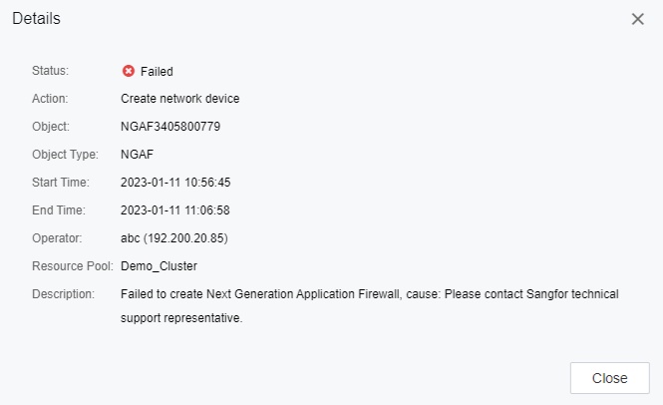Click the Create network device action value

[x=179, y=99]
